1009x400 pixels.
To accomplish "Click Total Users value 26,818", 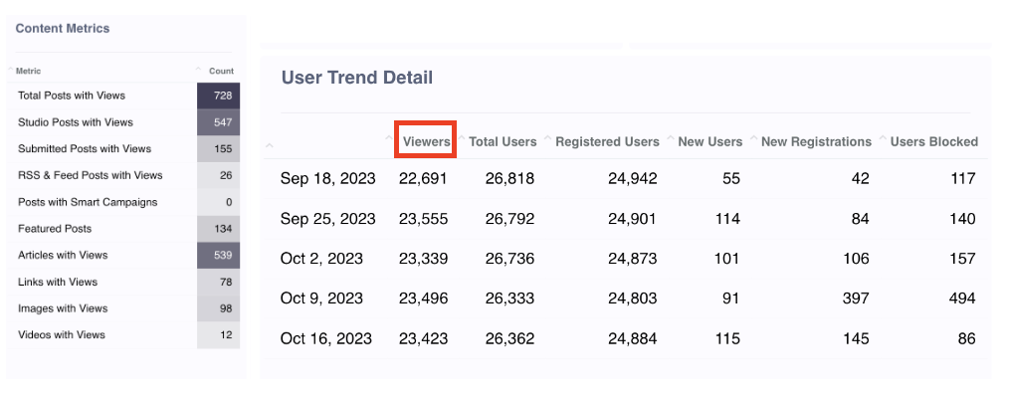I will pyautogui.click(x=510, y=179).
